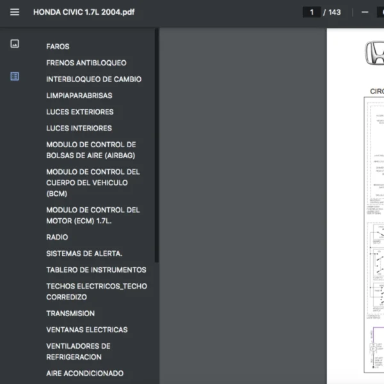Click the Honda logo on the PDF page
This screenshot has width=384, height=384.
pos(373,53)
